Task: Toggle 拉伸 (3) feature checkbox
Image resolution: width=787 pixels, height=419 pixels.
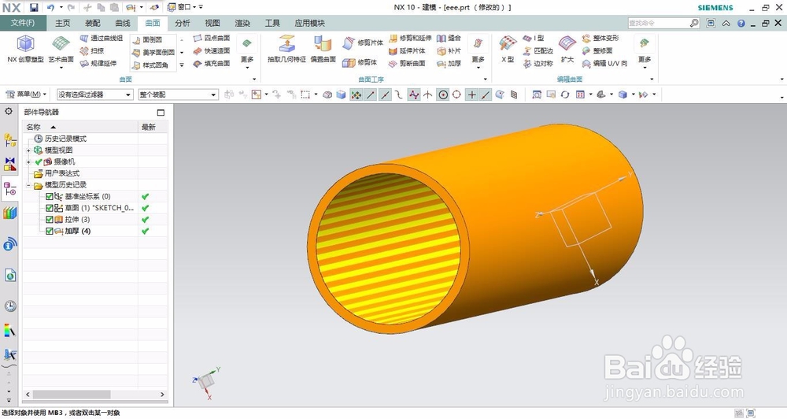Action: tap(49, 220)
